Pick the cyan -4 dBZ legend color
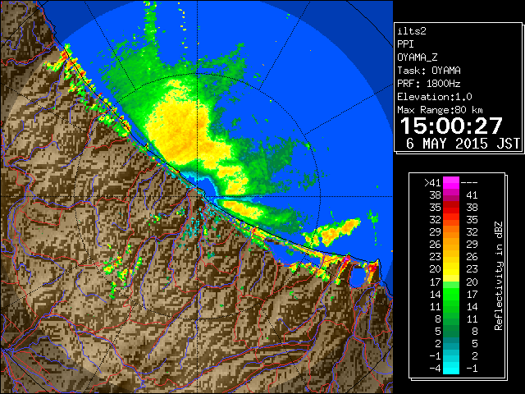Screen dimensions: 525x394 click(x=451, y=369)
